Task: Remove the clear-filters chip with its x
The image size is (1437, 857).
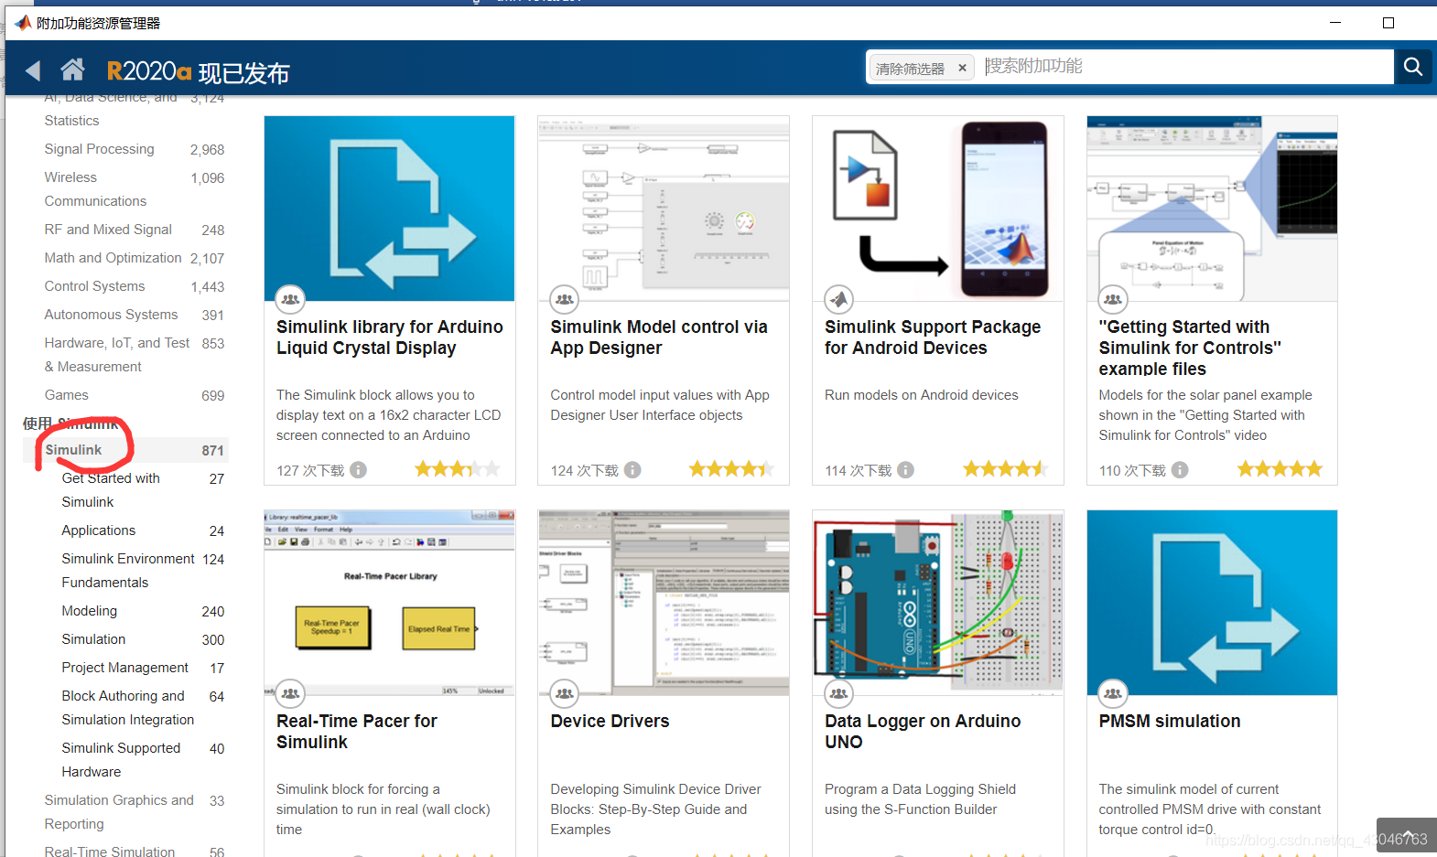Action: [962, 68]
